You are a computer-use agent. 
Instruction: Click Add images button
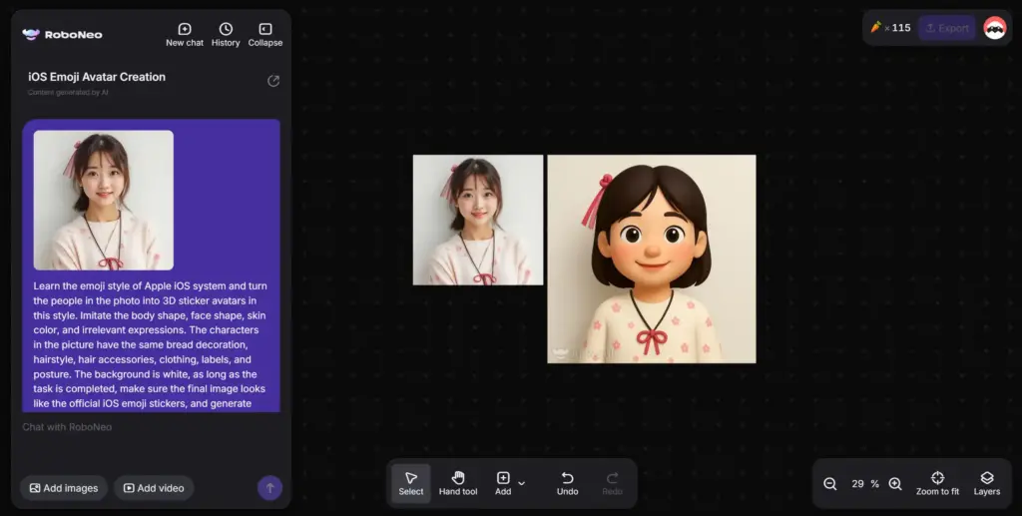tap(64, 488)
